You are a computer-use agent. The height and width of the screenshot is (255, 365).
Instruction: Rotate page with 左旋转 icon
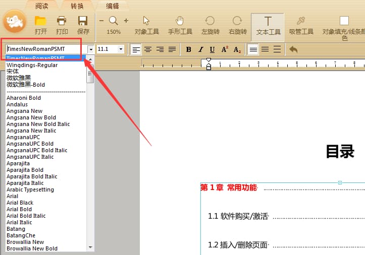tap(210, 21)
